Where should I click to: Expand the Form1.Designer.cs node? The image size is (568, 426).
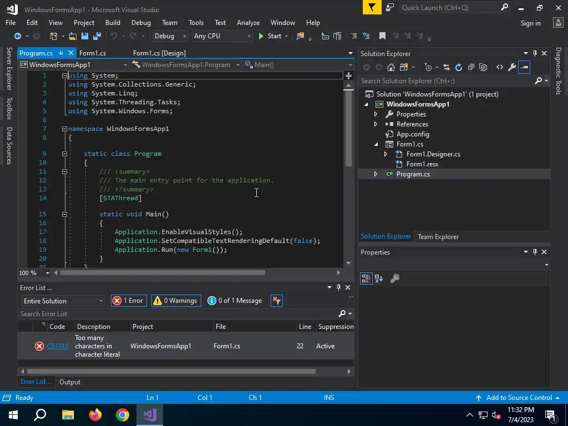point(386,154)
